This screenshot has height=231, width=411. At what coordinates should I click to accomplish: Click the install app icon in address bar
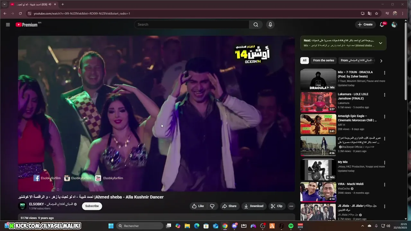[x=363, y=13]
